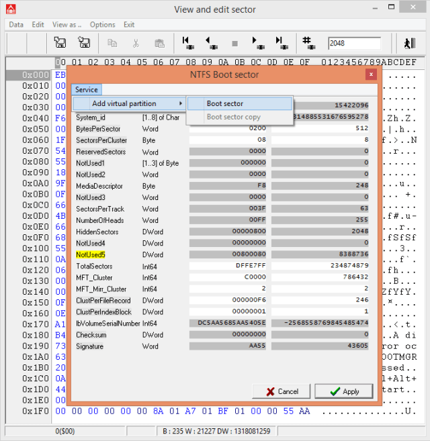This screenshot has height=441, width=430.
Task: Close the NTFS Boot sector dialog
Action: pyautogui.click(x=370, y=75)
